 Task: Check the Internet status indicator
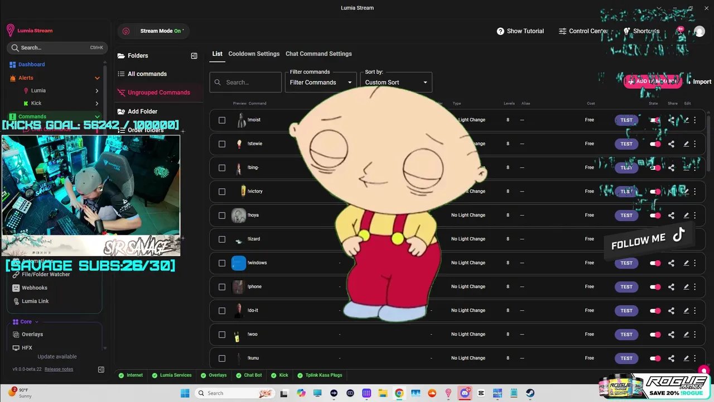pos(131,375)
